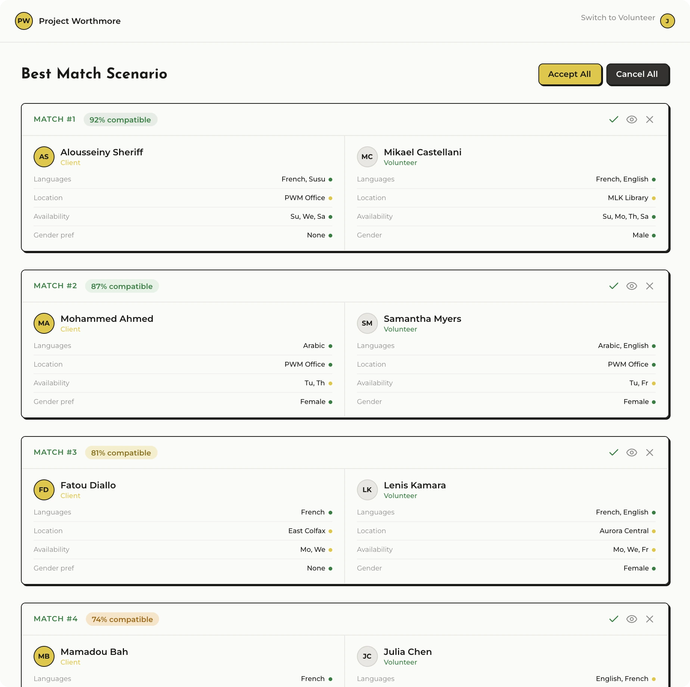The image size is (690, 687).
Task: Select the 92% compatible badge
Action: click(120, 120)
